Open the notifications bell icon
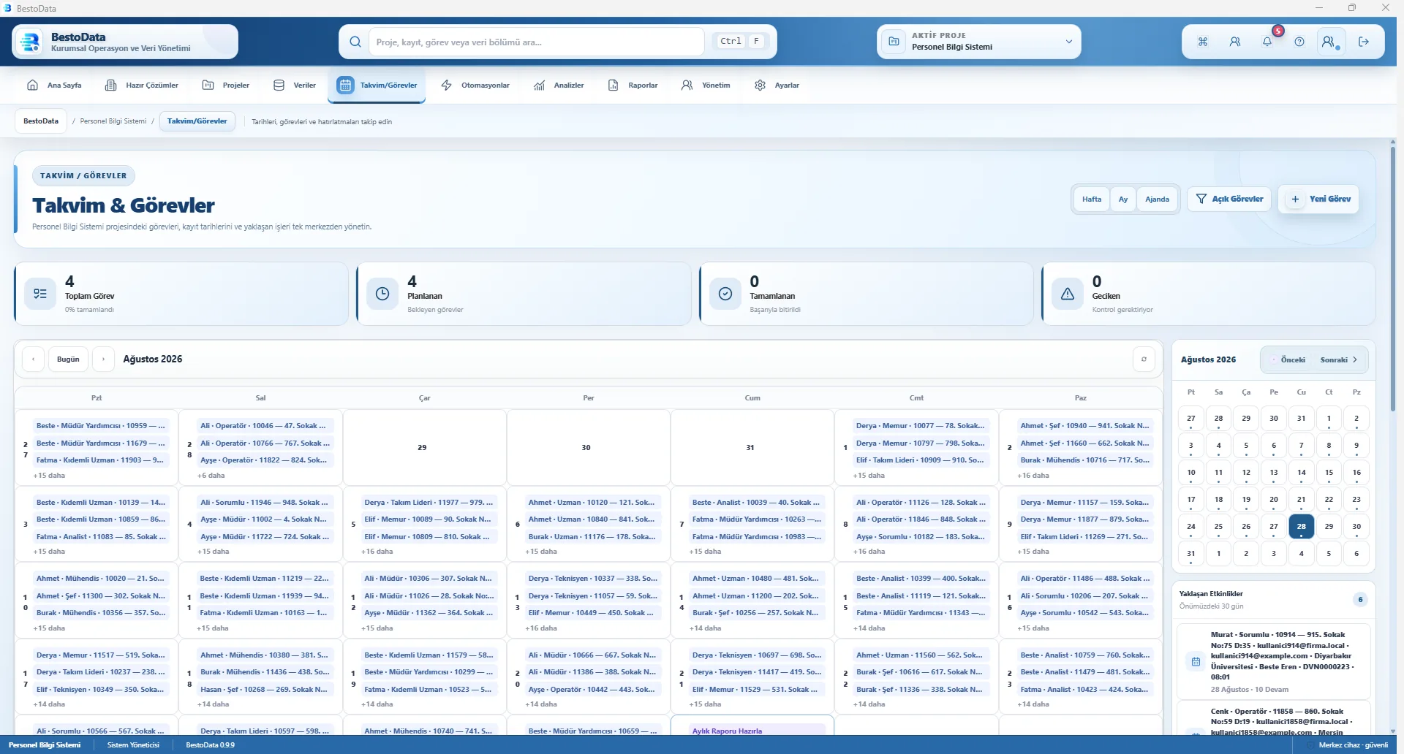The height and width of the screenshot is (754, 1404). point(1267,42)
